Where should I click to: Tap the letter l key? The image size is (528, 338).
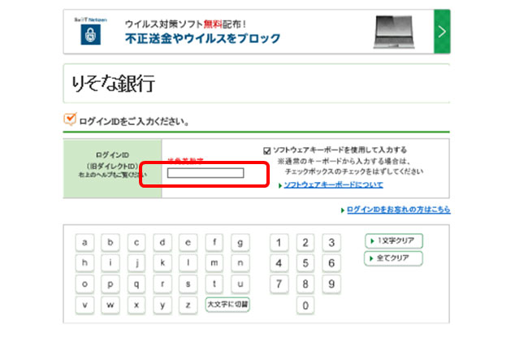click(x=188, y=263)
